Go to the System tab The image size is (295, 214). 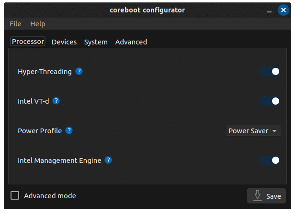tap(96, 42)
